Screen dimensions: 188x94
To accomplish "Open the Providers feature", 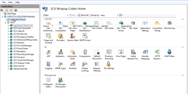I will (61, 37).
